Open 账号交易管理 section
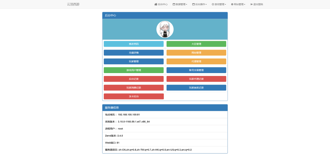Screen dimensions: 330x159 pyautogui.click(x=196, y=70)
